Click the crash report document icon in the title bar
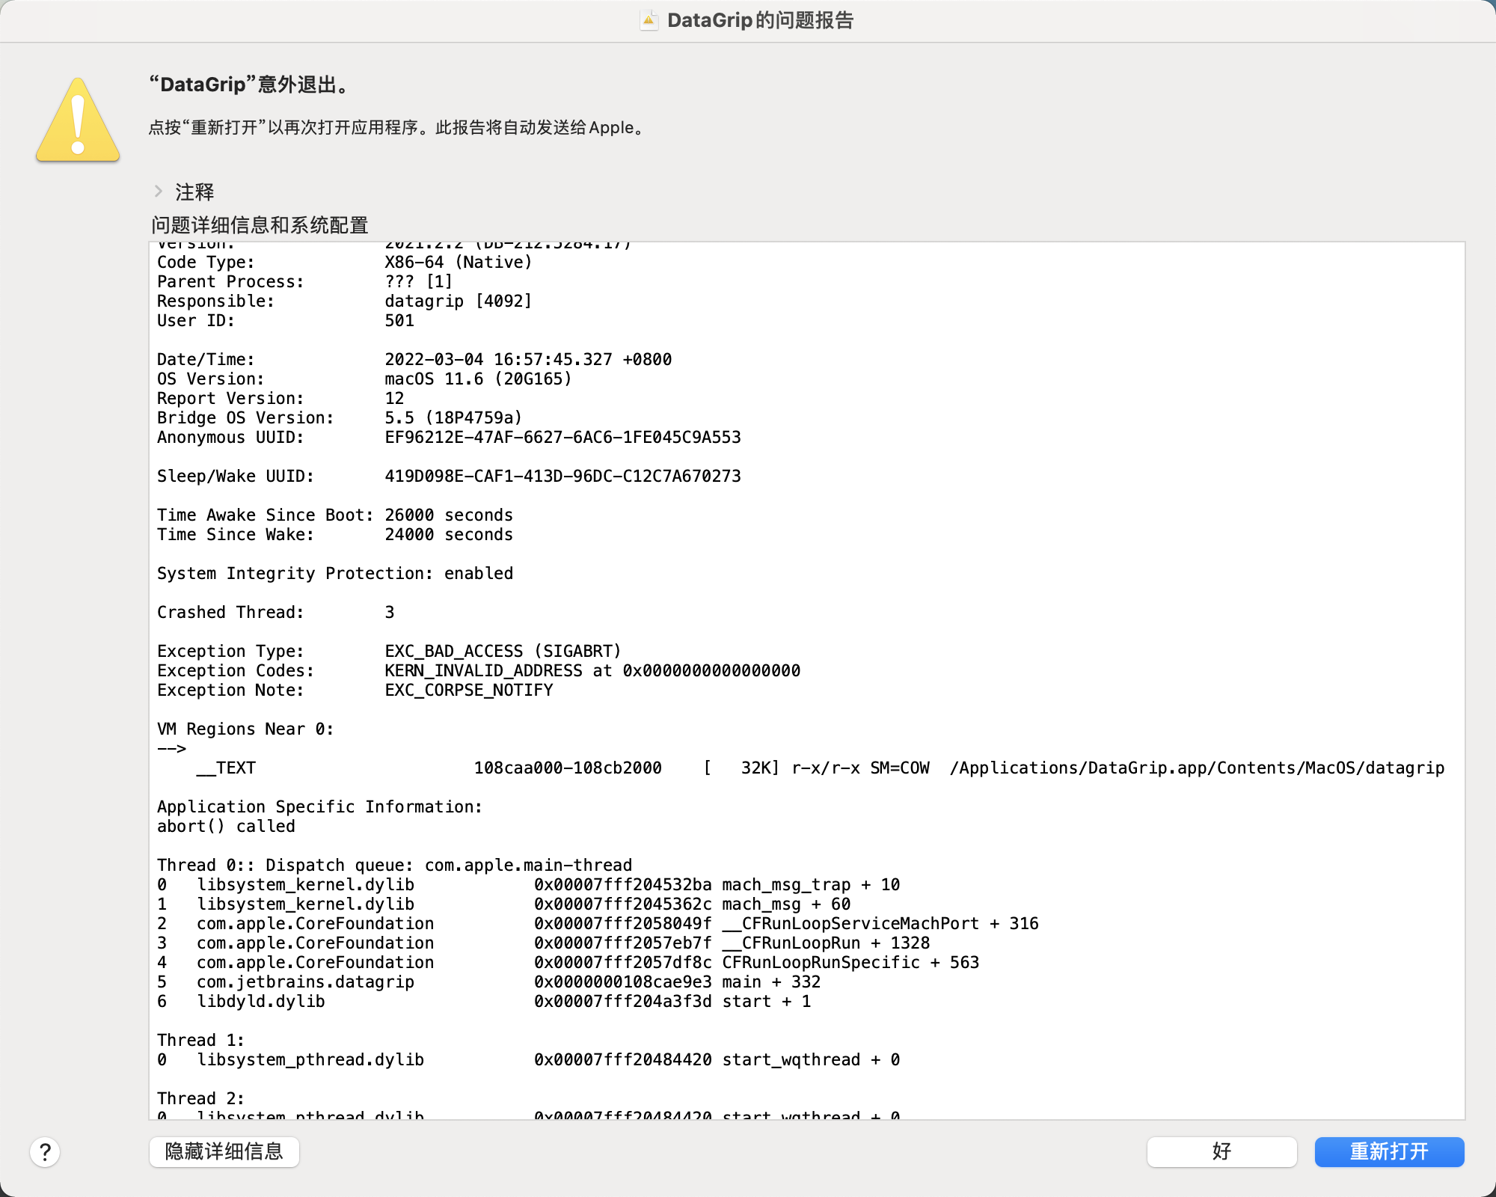This screenshot has width=1496, height=1197. click(648, 20)
